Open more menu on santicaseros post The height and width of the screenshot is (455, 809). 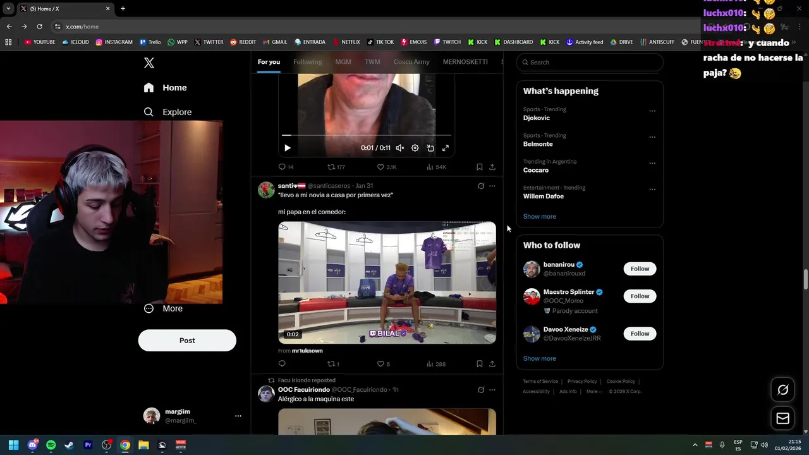point(492,186)
